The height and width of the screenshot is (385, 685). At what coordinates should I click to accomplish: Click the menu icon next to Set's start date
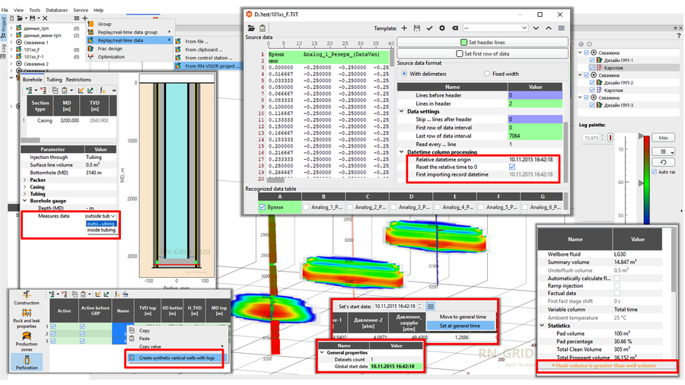(430, 307)
